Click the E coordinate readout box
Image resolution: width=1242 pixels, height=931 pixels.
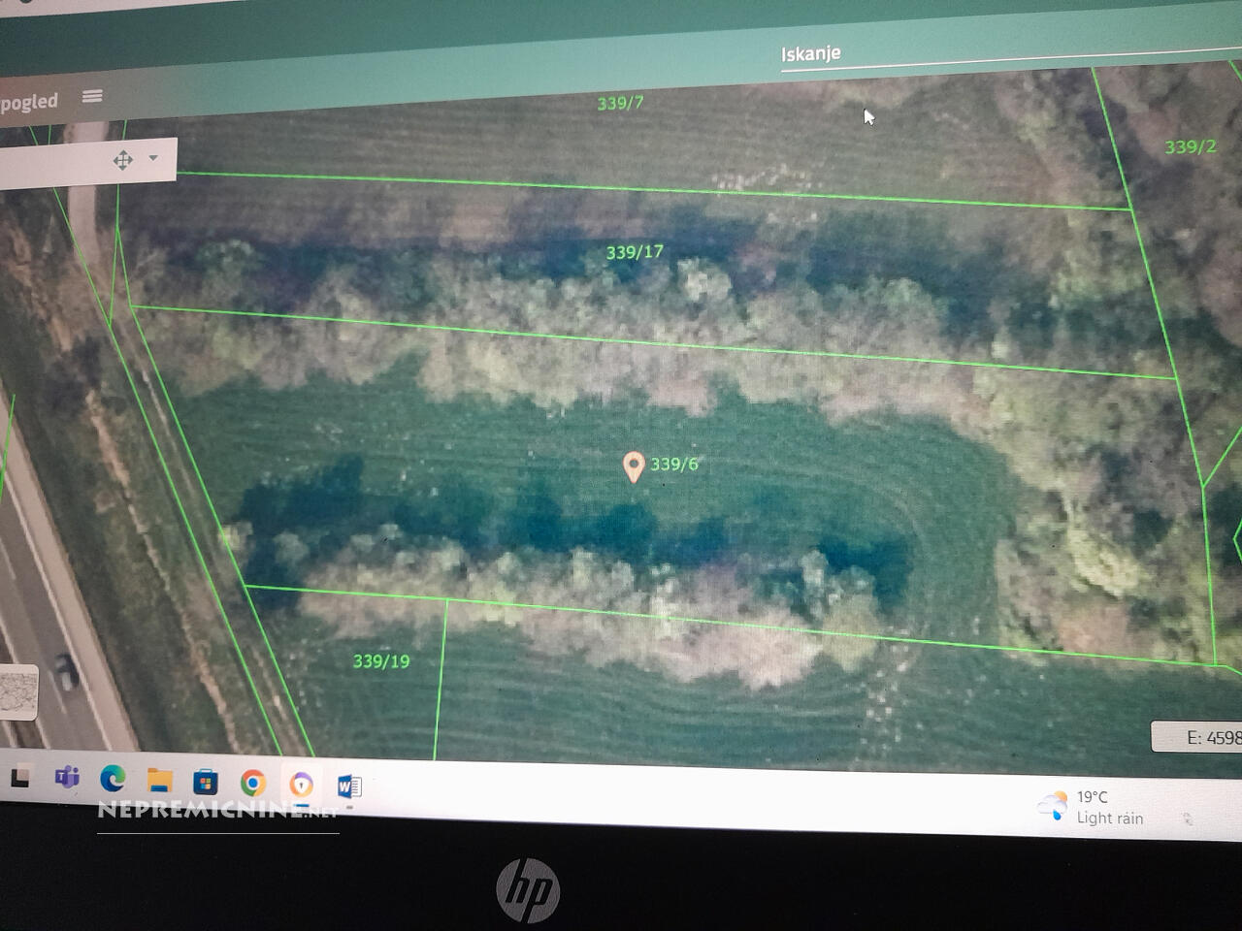coord(1198,737)
